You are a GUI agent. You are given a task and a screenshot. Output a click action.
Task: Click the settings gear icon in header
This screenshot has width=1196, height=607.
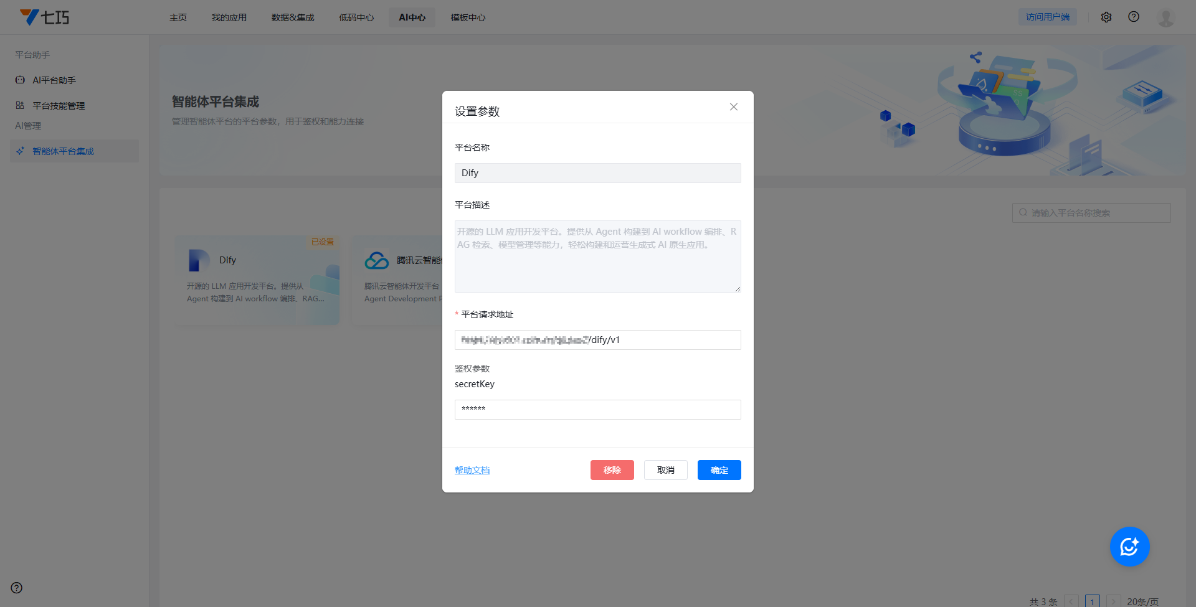point(1106,17)
